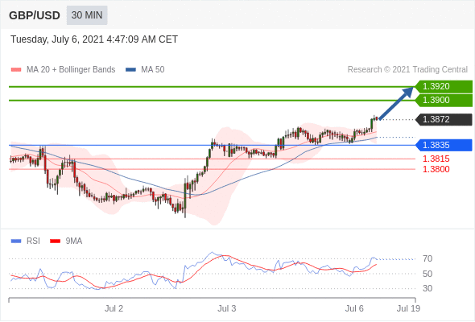Select the 1.3920 resistance price tag

click(444, 87)
